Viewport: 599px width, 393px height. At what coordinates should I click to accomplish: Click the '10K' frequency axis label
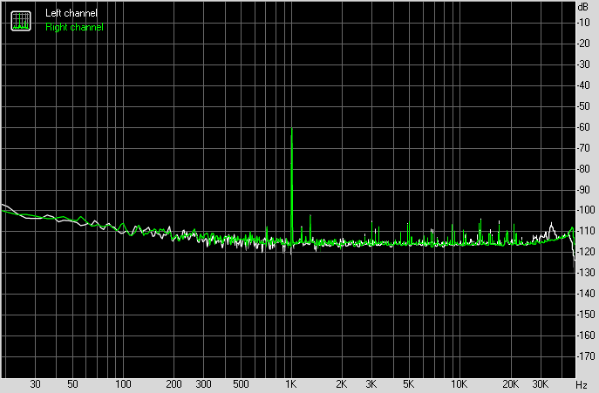tap(459, 384)
